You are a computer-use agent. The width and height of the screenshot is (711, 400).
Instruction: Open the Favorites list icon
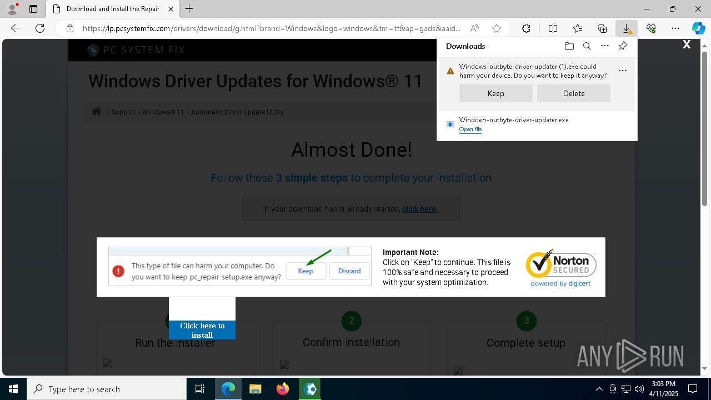(578, 28)
